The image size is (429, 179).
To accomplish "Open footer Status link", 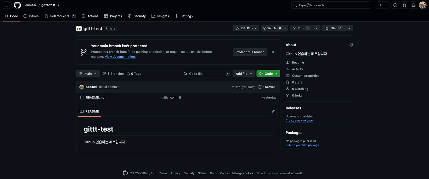I will [202, 173].
